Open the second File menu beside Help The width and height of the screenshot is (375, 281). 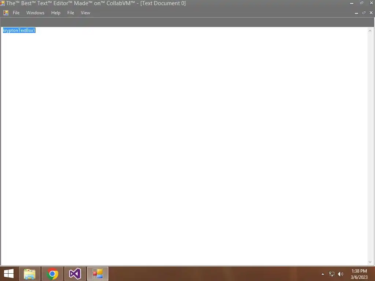pyautogui.click(x=71, y=13)
